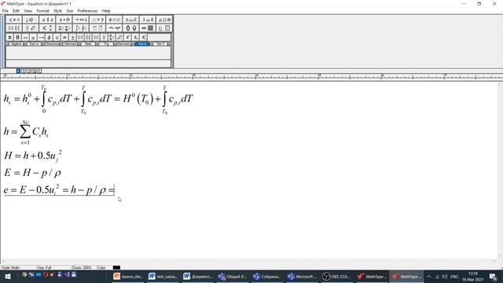Image resolution: width=503 pixels, height=283 pixels.
Task: Insert square brackets from small bar
Action: pyautogui.click(x=88, y=38)
